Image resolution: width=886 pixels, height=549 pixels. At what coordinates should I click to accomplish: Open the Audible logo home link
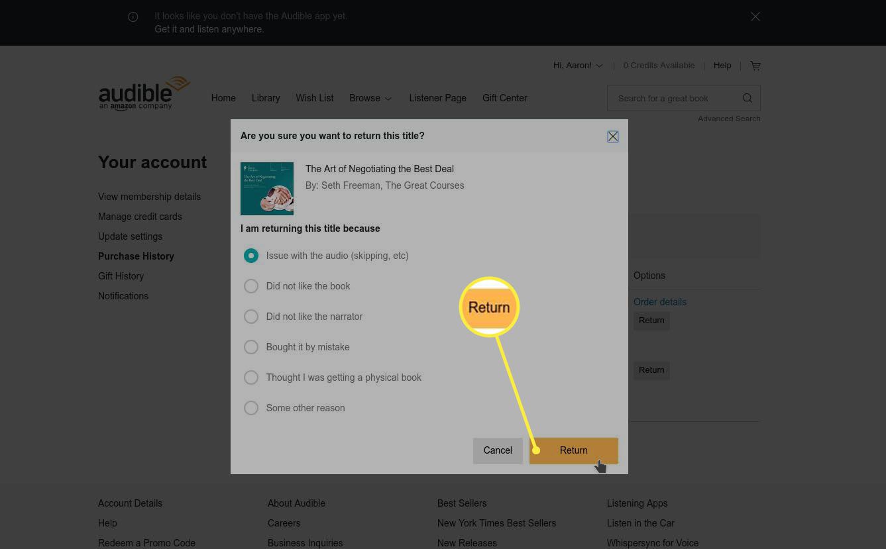click(144, 93)
